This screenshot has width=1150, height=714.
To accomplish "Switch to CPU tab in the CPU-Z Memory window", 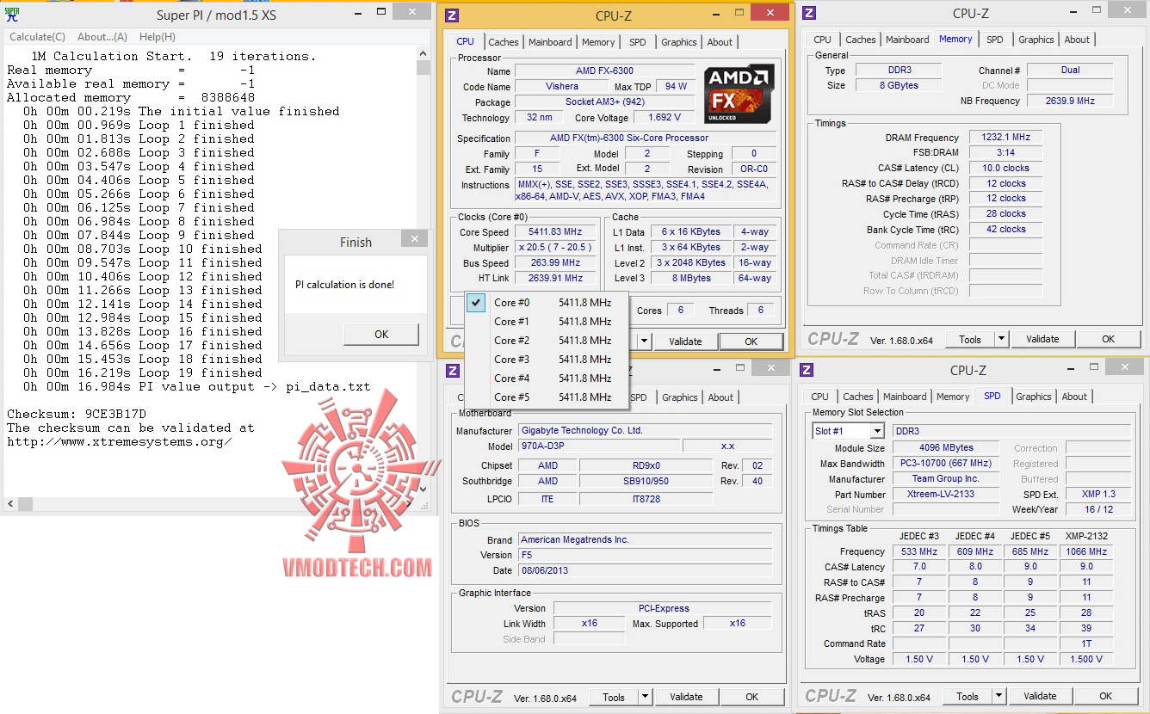I will pyautogui.click(x=822, y=40).
